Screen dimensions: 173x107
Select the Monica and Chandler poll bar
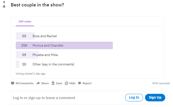(x=64, y=46)
